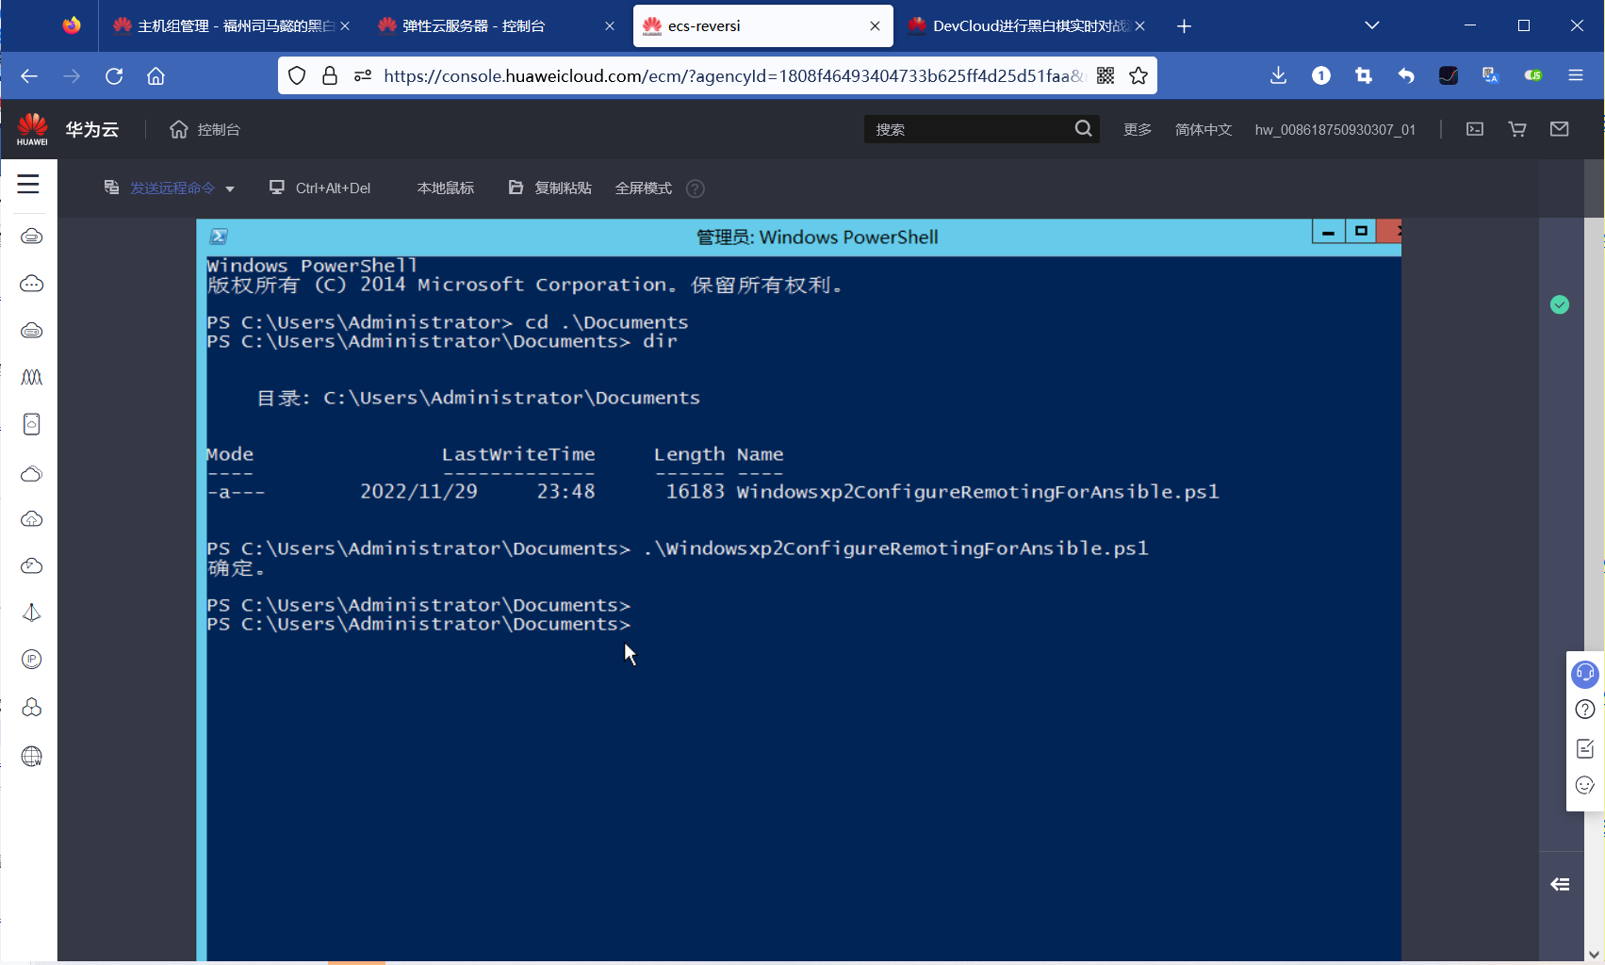Viewport: 1605px width, 965px height.
Task: Collapse the right side panel arrow
Action: point(1561,884)
